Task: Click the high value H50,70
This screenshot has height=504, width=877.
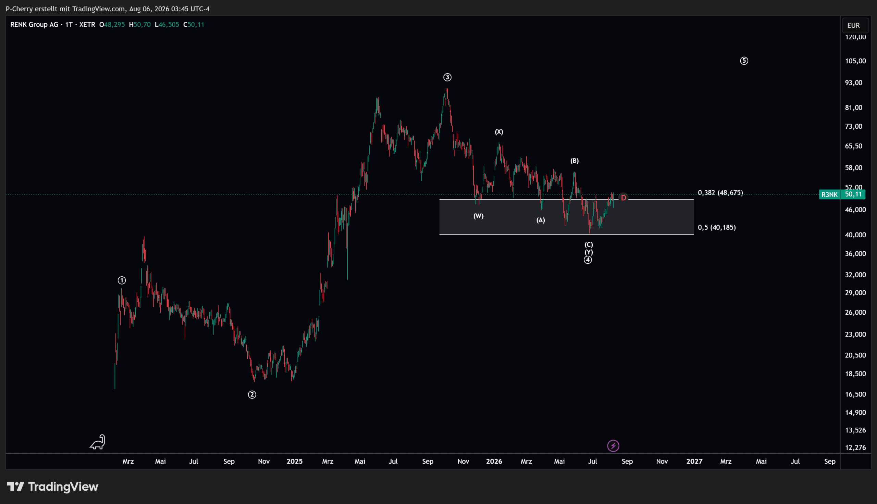Action: (140, 25)
